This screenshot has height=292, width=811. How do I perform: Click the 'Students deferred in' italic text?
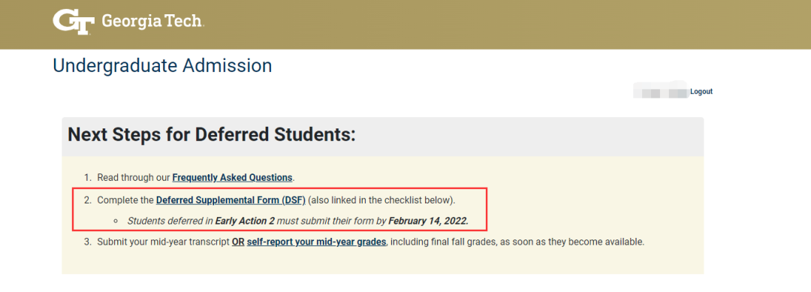point(170,221)
